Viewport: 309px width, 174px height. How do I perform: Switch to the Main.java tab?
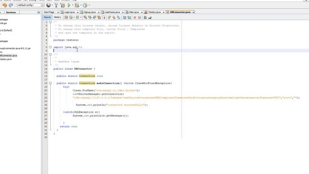click(x=134, y=12)
